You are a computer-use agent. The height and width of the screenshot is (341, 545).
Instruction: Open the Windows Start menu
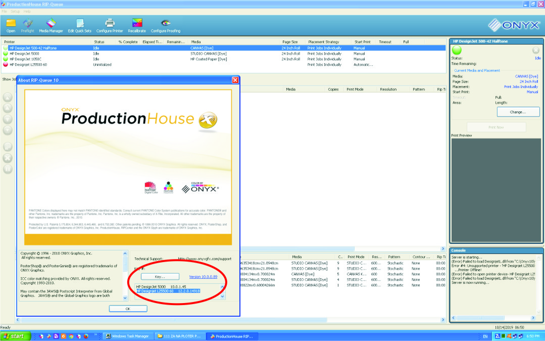click(x=16, y=336)
